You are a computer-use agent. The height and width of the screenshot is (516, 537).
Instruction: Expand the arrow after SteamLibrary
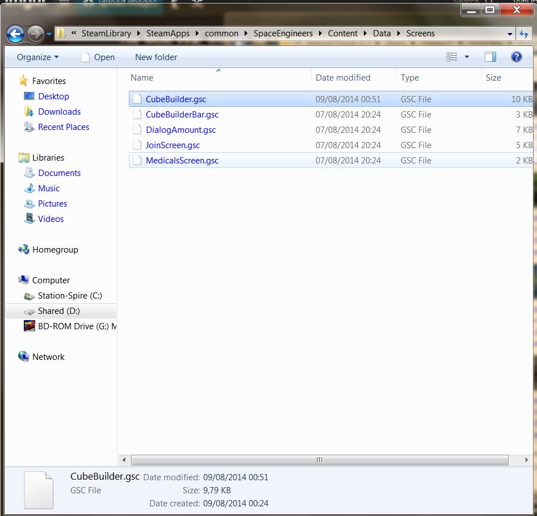pos(139,33)
